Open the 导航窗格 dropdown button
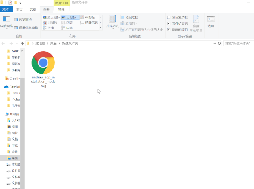Screen dimensions: 254x189 (6, 23)
